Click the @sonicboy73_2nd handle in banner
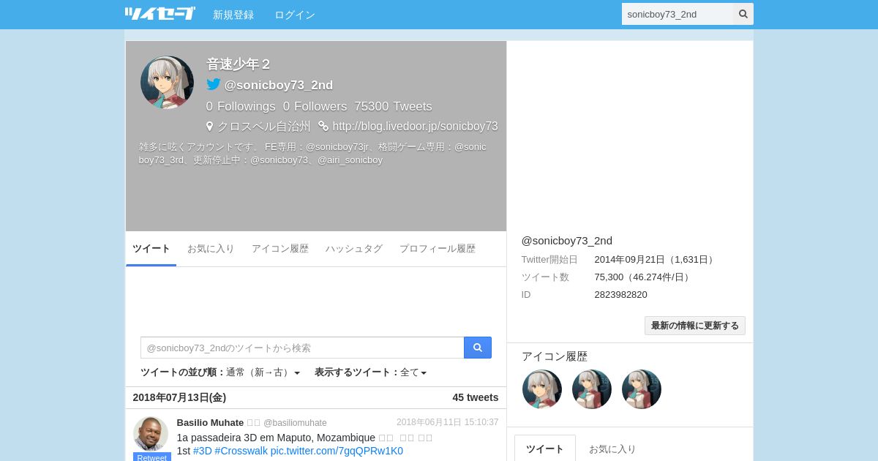This screenshot has width=878, height=461. coord(279,85)
